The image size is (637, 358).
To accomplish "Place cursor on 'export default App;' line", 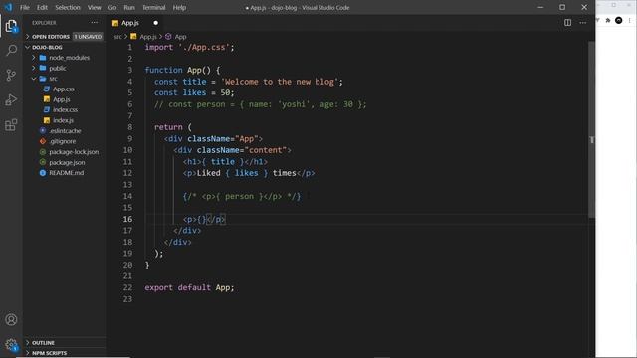I will coord(189,287).
